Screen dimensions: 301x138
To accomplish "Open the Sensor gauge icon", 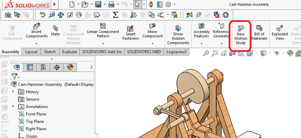I will click(79, 15).
